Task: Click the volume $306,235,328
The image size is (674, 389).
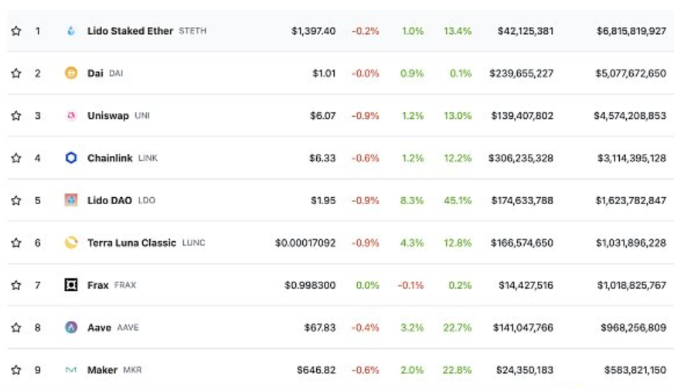Action: [x=520, y=158]
